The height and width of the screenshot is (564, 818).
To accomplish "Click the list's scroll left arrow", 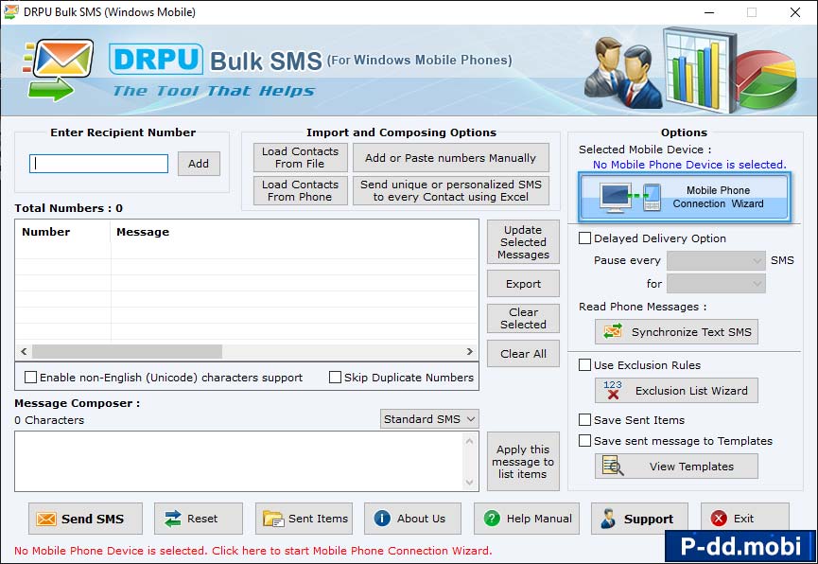I will (x=24, y=351).
